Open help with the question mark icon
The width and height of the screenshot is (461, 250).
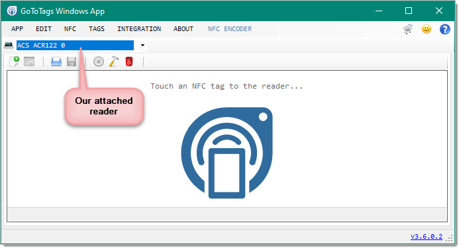coord(445,29)
